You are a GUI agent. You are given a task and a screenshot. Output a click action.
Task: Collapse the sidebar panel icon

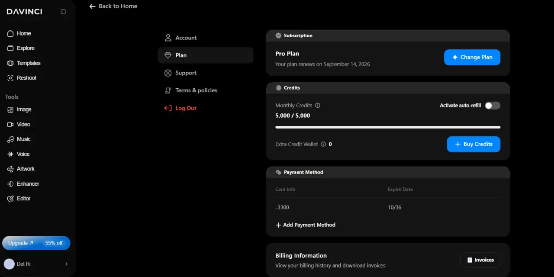tap(63, 12)
